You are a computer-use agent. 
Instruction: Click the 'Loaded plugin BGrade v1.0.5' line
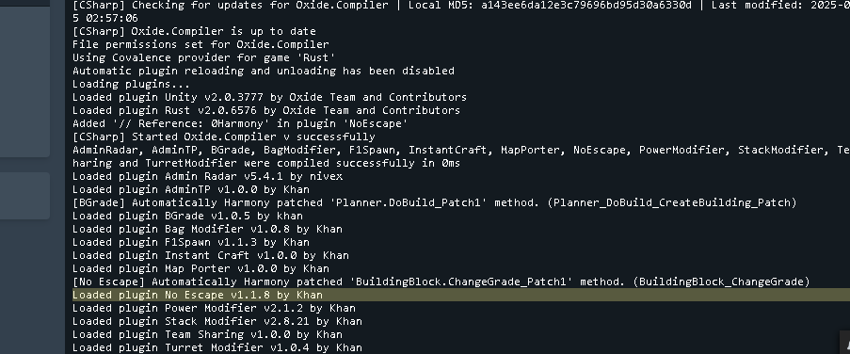(x=187, y=216)
